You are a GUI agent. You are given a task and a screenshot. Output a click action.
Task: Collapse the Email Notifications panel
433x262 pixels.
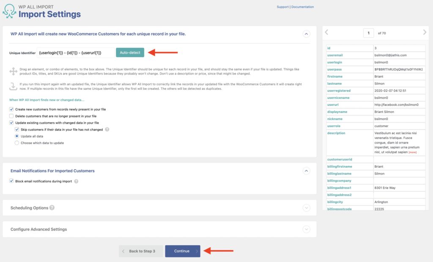tap(306, 171)
